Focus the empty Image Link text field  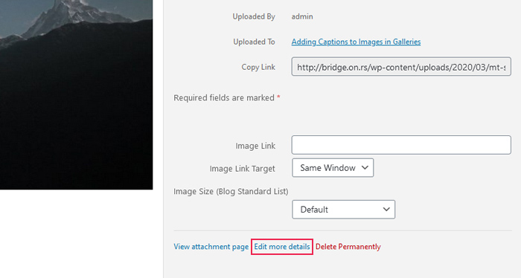point(401,145)
